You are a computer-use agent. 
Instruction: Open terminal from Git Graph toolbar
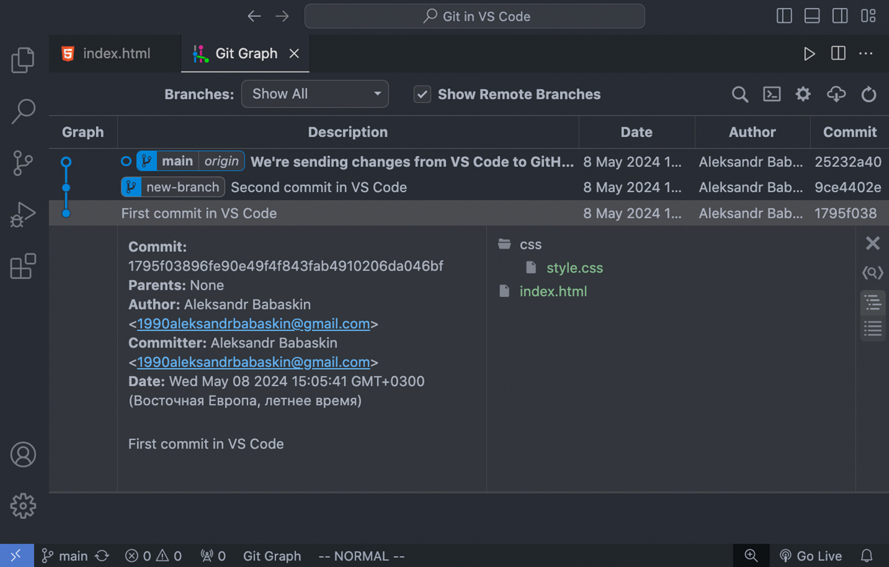point(772,94)
